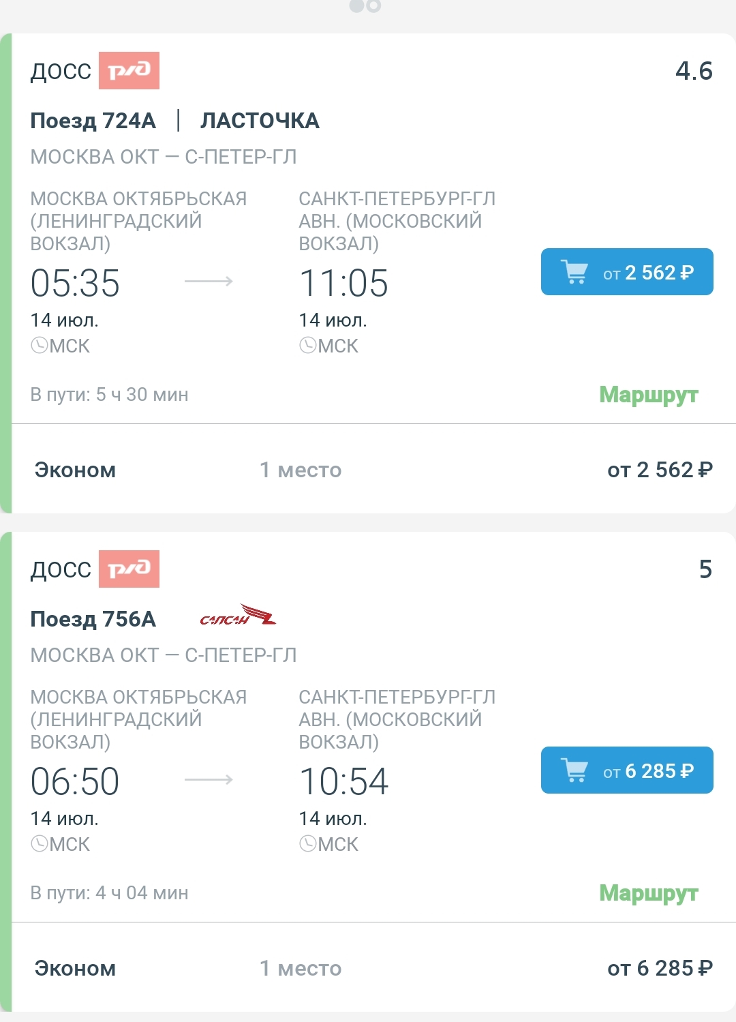Tap the rating 5 of train 756A
This screenshot has width=736, height=1022.
(705, 569)
